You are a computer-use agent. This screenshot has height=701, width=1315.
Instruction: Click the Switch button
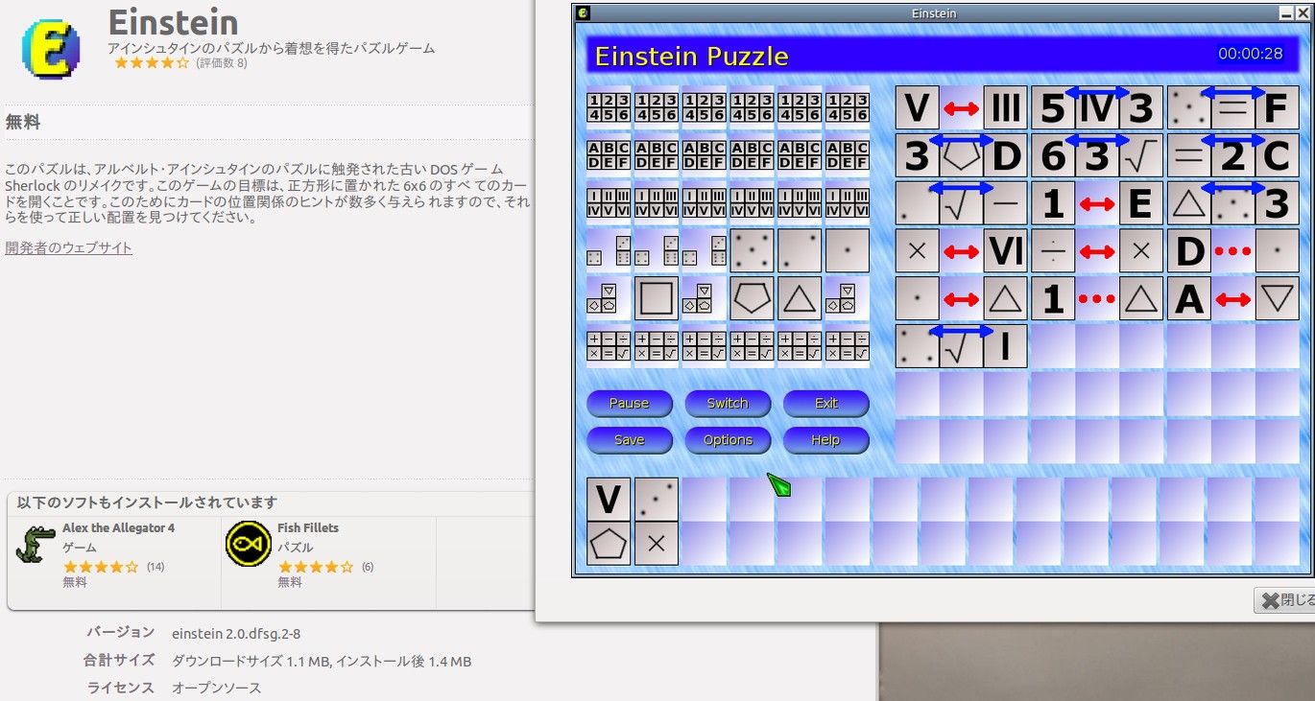pyautogui.click(x=728, y=403)
